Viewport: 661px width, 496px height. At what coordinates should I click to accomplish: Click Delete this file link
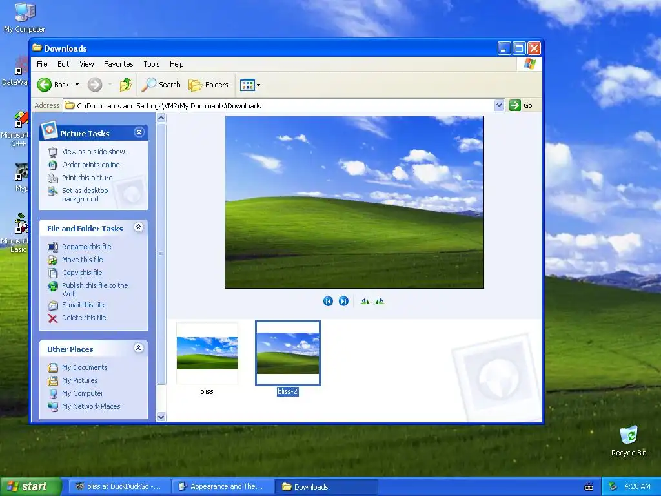pos(84,318)
